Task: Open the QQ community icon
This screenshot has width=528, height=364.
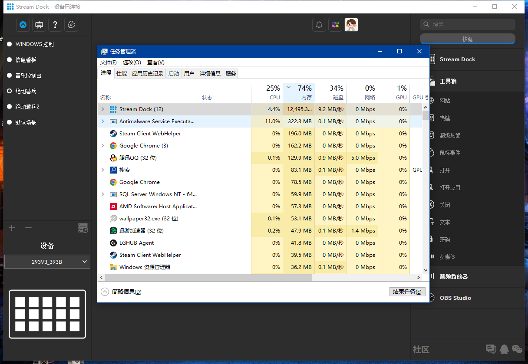Action: click(x=504, y=349)
